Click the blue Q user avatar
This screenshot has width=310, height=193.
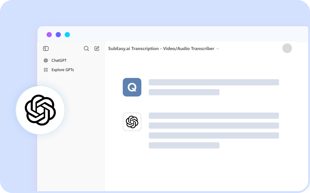pos(132,87)
